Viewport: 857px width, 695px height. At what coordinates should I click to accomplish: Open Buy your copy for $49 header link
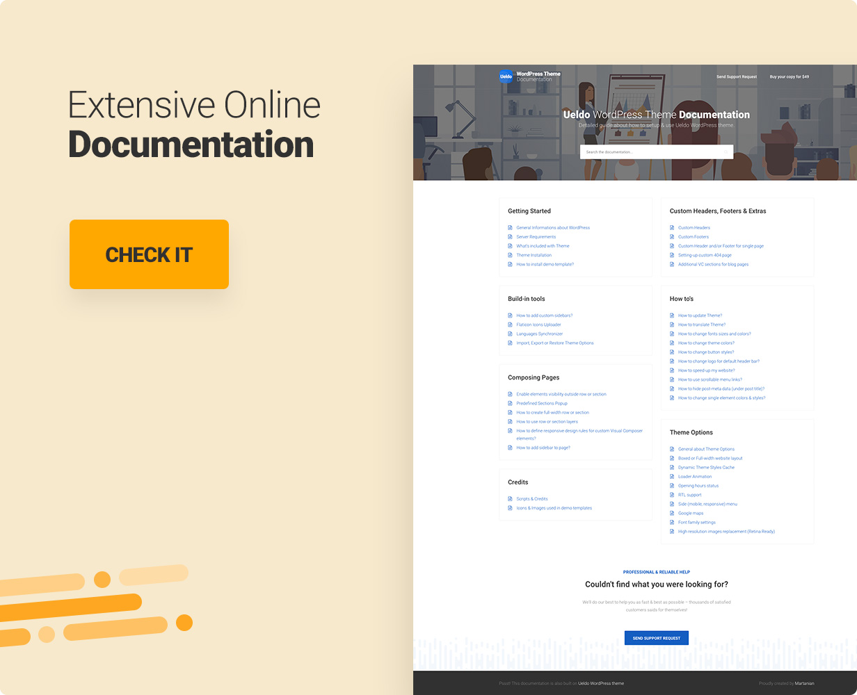click(790, 76)
